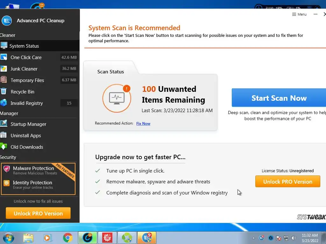The width and height of the screenshot is (326, 244).
Task: Click the orange alert badge on scan icon
Action: point(127,88)
